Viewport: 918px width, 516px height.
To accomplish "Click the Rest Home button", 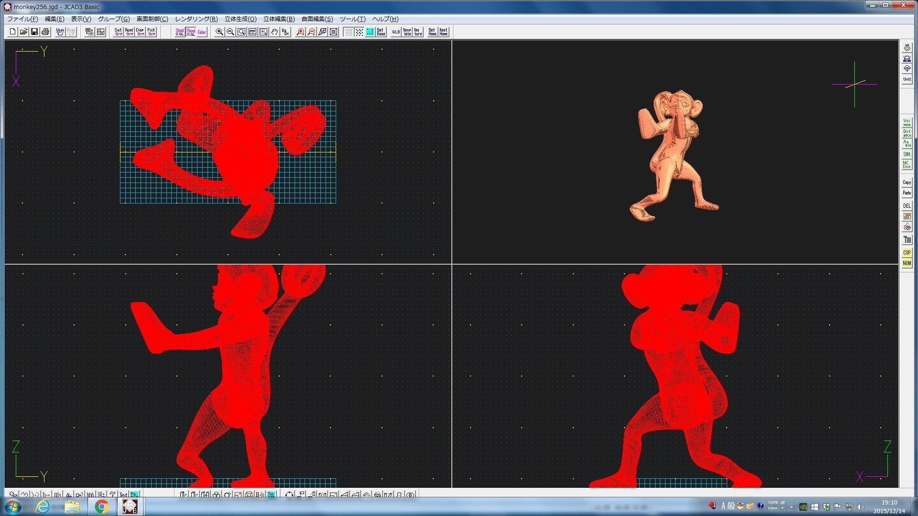I will click(x=443, y=32).
